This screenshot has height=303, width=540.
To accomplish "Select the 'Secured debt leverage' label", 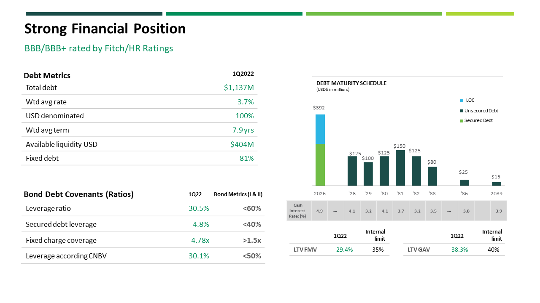I will [61, 224].
